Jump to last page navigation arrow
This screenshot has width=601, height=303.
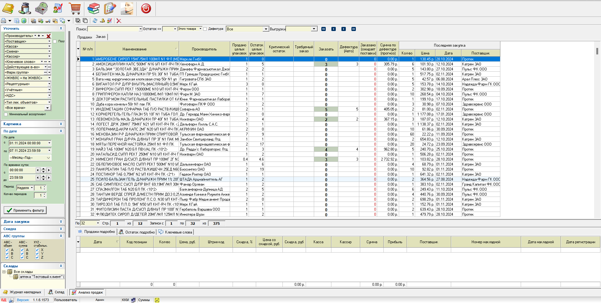pos(354,29)
